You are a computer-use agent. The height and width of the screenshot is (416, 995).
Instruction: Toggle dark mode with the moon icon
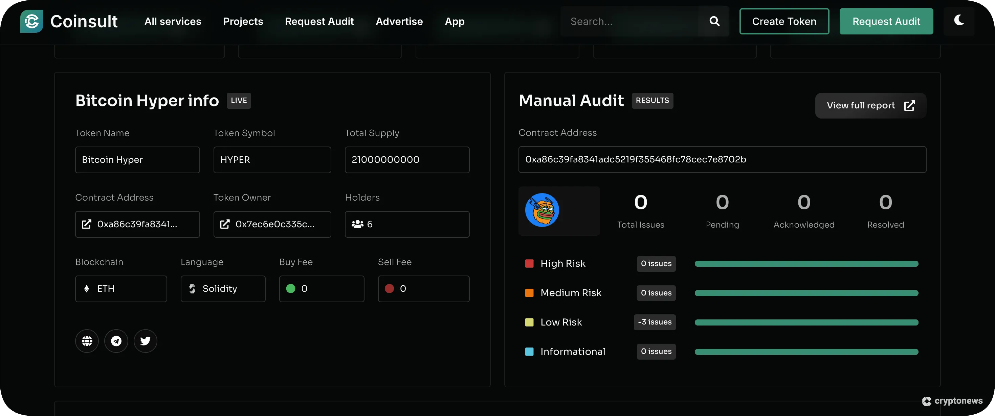[959, 21]
